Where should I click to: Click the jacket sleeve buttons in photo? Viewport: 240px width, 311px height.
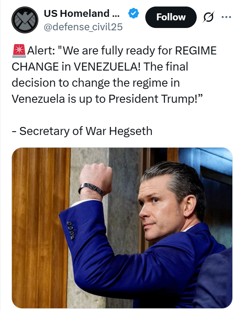[x=71, y=230]
